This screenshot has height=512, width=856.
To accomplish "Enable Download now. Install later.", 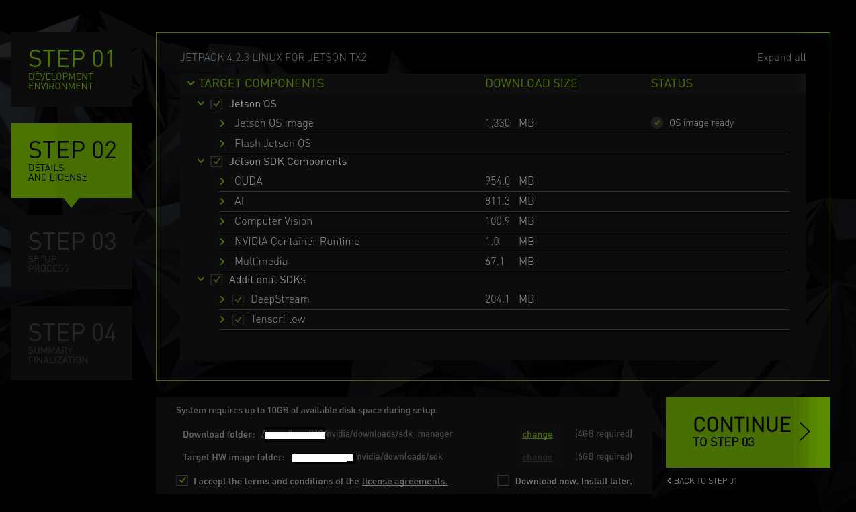I will (x=503, y=480).
